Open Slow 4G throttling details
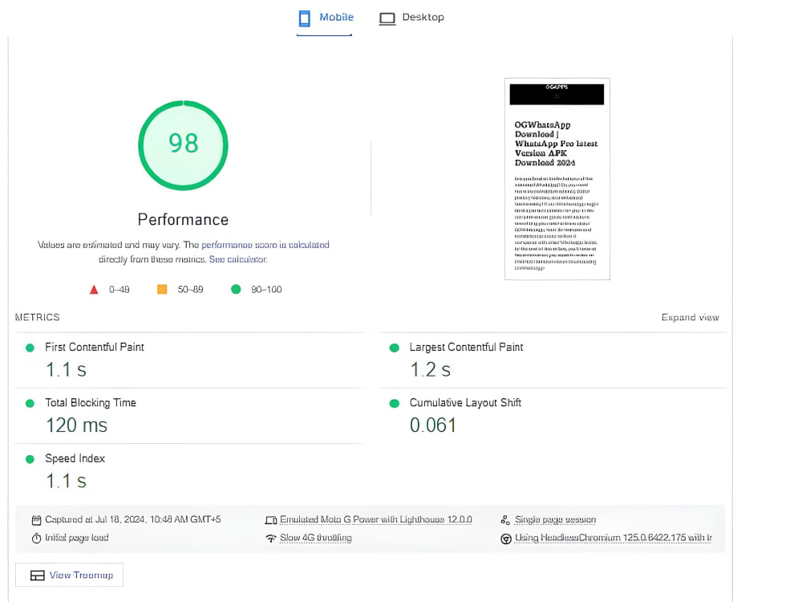This screenshot has width=802, height=602. pyautogui.click(x=315, y=538)
